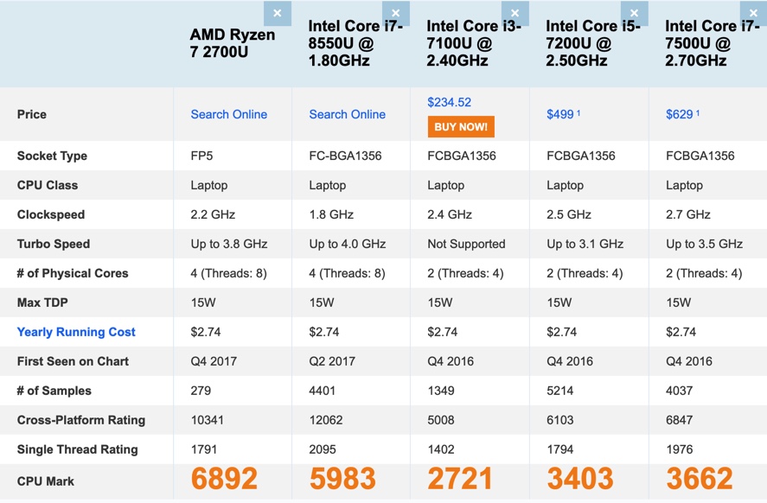Click the 2721 CPU Mark score
767x503 pixels.
click(461, 479)
